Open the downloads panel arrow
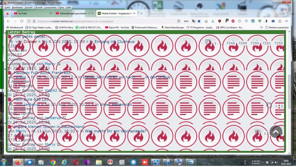This screenshot has height=167, width=296. pos(213,21)
